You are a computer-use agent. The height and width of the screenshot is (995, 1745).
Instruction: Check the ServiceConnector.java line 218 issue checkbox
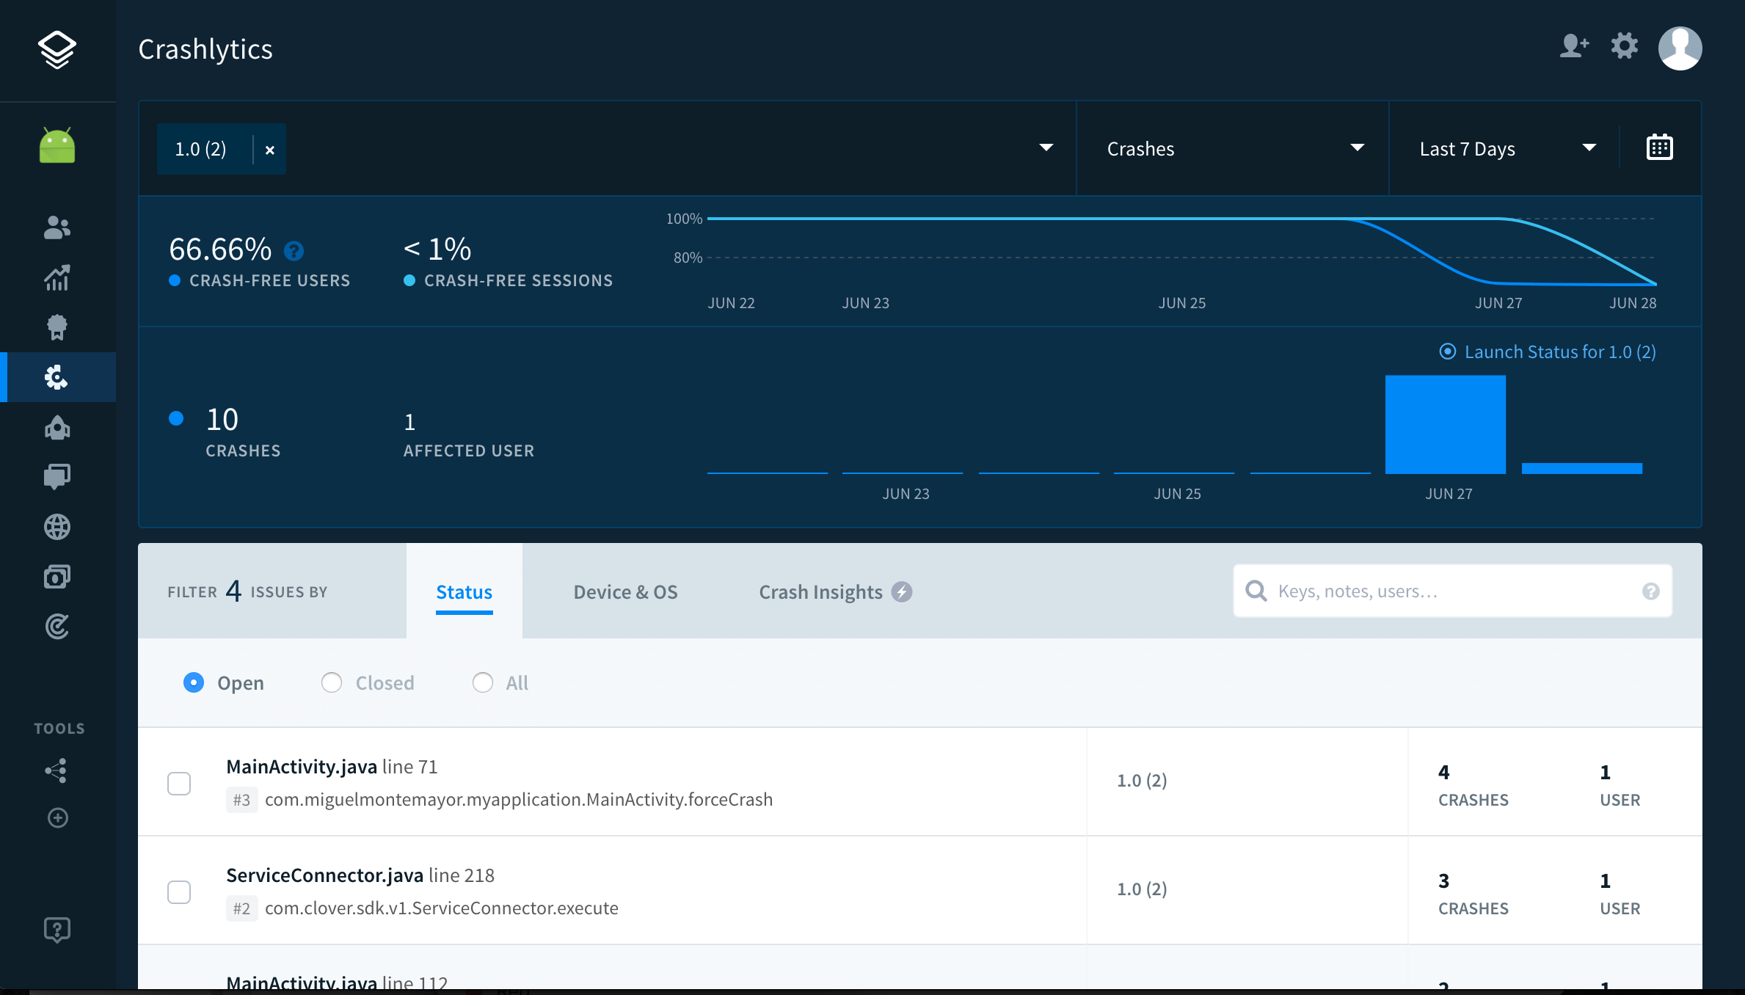click(179, 892)
